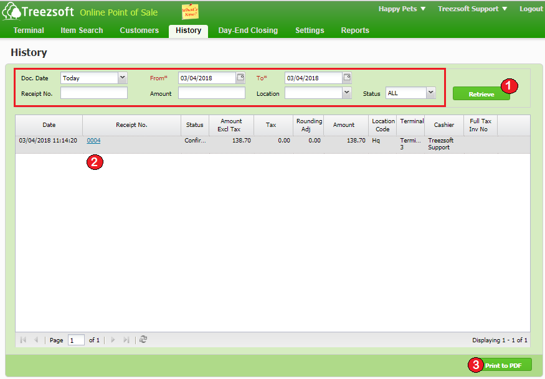This screenshot has height=379, width=545.
Task: Expand the Status dropdown
Action: (430, 93)
